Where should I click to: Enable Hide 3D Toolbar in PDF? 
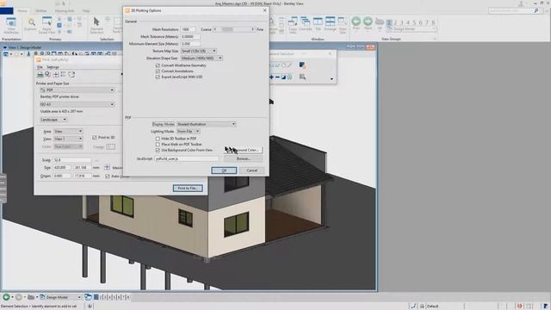pyautogui.click(x=158, y=139)
